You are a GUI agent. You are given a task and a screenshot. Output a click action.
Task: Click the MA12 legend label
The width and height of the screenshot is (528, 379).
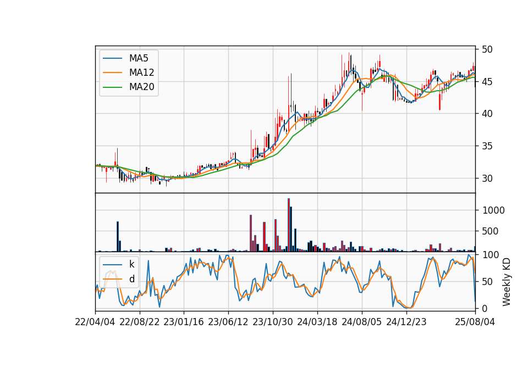coord(141,73)
